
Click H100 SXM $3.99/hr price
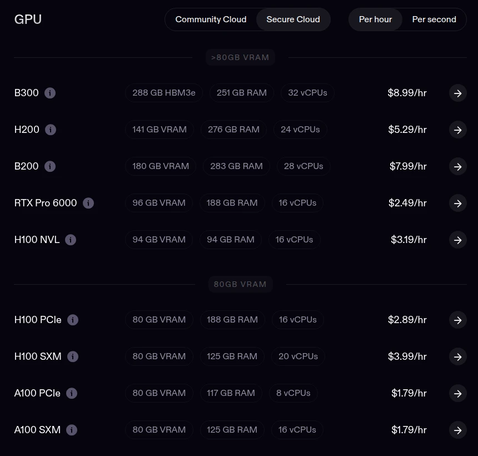click(x=407, y=356)
